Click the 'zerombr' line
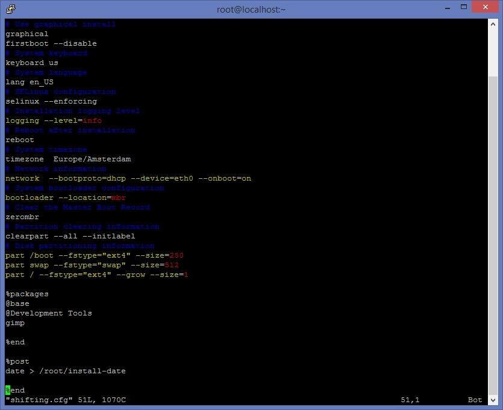 click(x=22, y=217)
